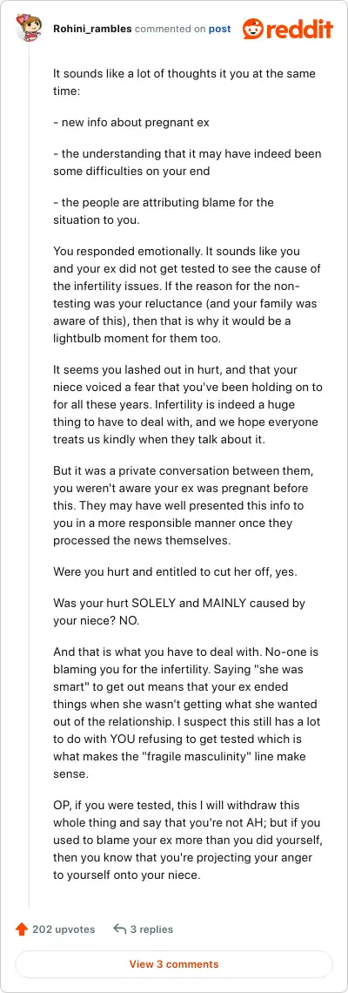This screenshot has width=348, height=993.
Task: Click the line "Was your hurt SOLELY and MAINLY"
Action: [x=179, y=611]
